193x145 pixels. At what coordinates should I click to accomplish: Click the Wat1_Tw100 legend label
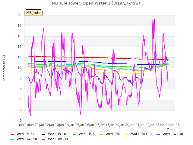[x=58, y=139]
